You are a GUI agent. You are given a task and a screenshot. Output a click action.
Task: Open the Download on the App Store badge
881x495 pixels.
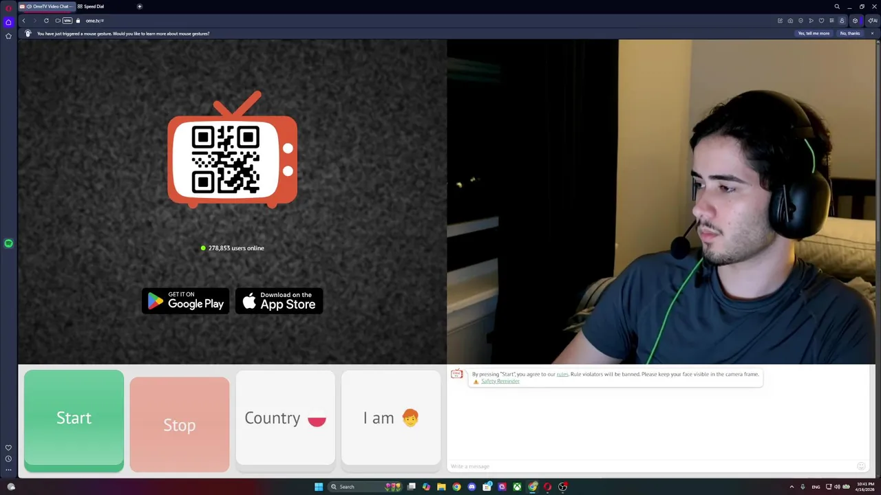point(279,300)
